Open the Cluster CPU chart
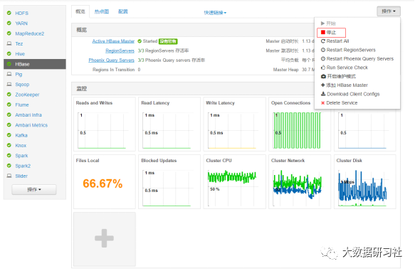 click(x=234, y=182)
